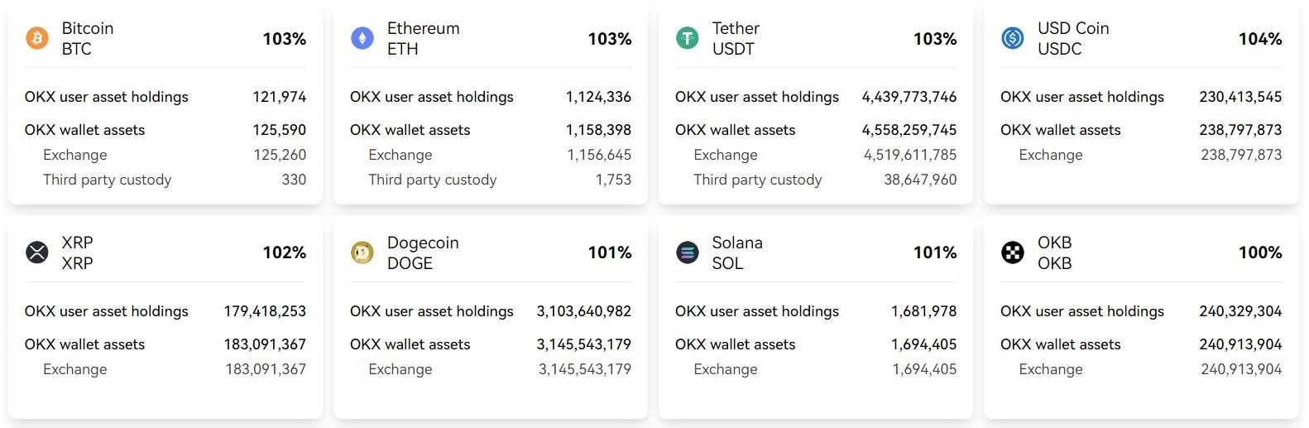Click the Bitcoin orange coin icon
The image size is (1309, 428).
coord(37,38)
